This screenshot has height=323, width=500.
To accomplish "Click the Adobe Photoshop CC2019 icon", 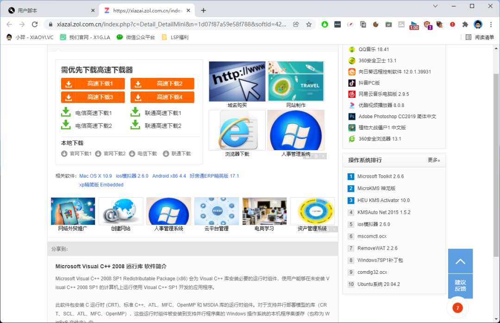I will [x=352, y=116].
